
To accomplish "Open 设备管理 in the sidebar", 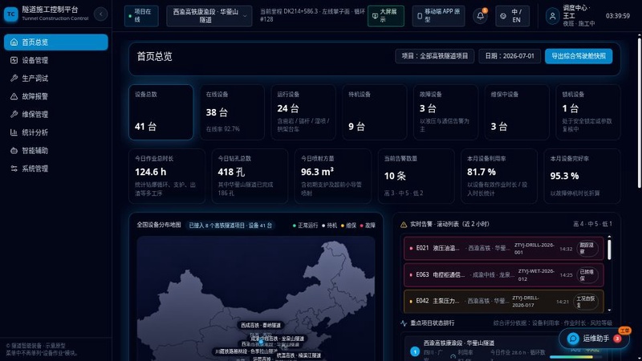I will [56, 60].
